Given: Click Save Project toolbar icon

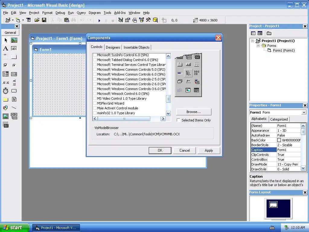Looking at the screenshot, I should (x=44, y=20).
